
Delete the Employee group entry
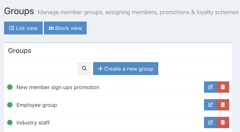pyautogui.click(x=223, y=105)
